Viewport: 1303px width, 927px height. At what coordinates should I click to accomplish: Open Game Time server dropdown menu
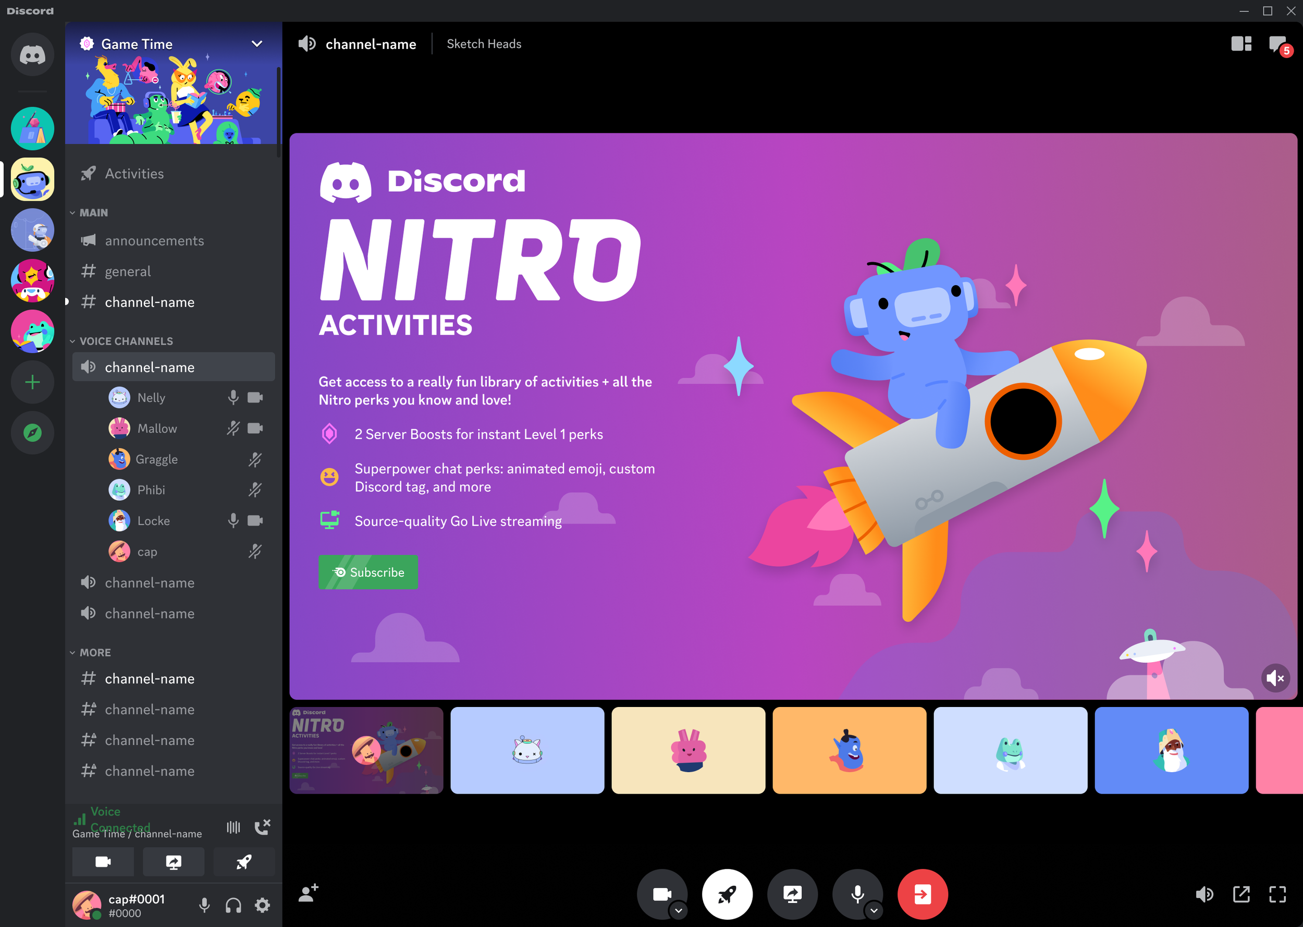click(x=257, y=44)
